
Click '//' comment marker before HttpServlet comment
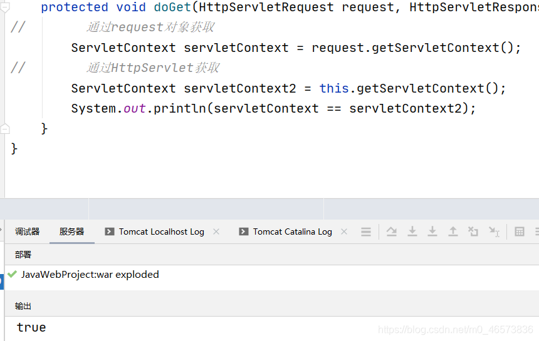click(x=18, y=68)
